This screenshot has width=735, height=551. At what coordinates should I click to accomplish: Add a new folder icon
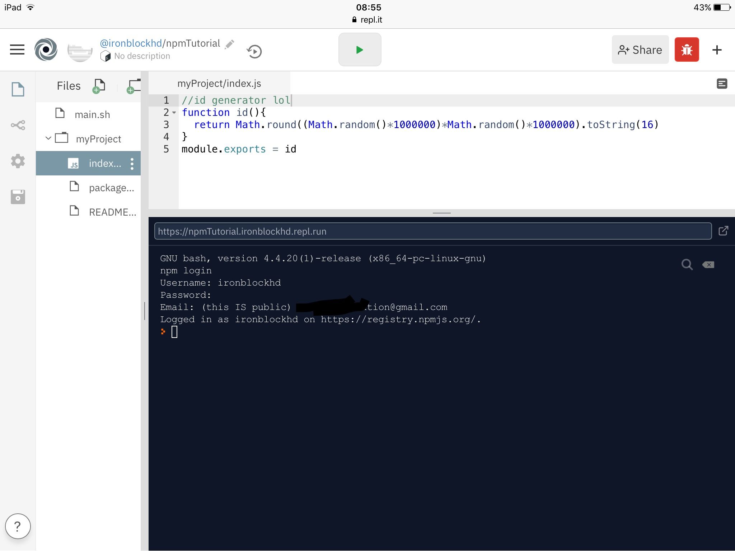point(133,86)
